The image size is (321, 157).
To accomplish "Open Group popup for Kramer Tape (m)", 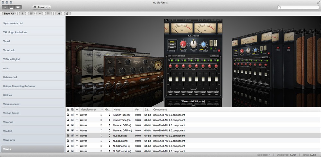I will click(109, 120).
